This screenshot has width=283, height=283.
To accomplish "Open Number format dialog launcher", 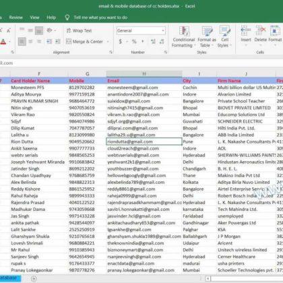I will (x=166, y=52).
